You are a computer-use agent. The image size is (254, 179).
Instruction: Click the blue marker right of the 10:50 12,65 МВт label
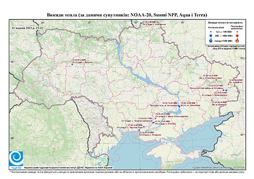pyautogui.click(x=144, y=126)
